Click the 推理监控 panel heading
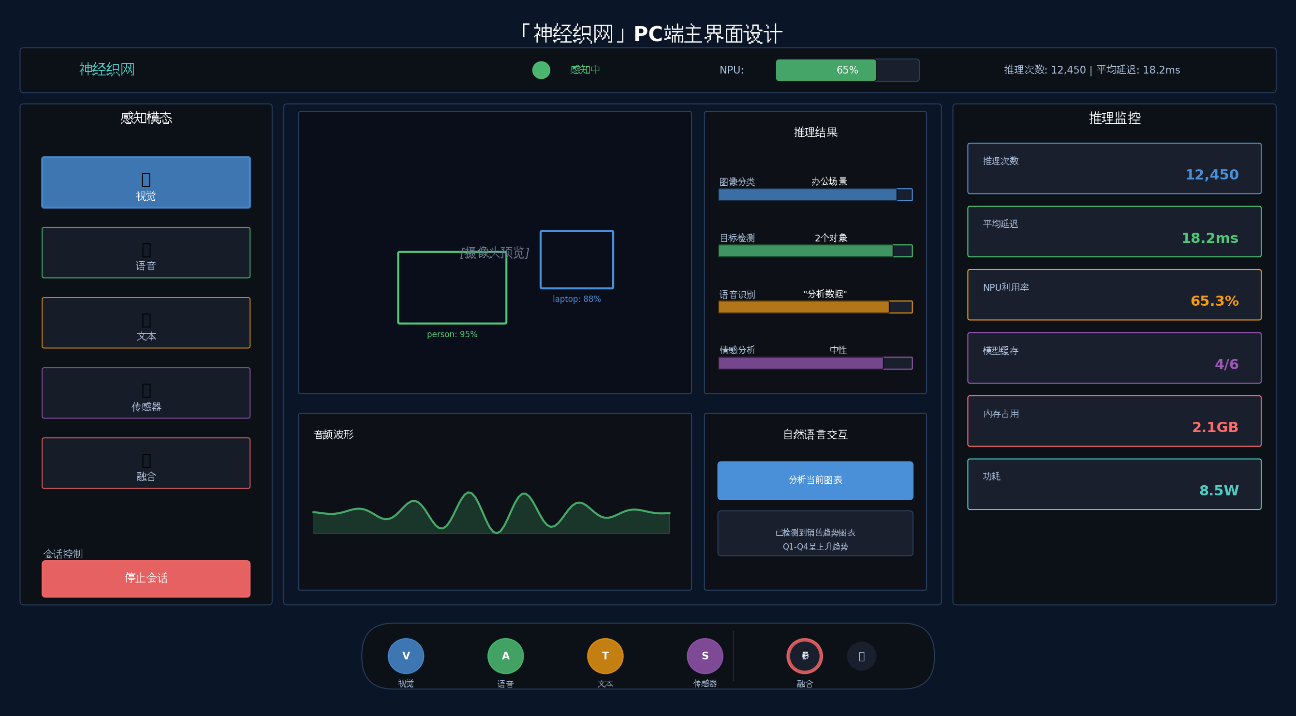 tap(1114, 118)
